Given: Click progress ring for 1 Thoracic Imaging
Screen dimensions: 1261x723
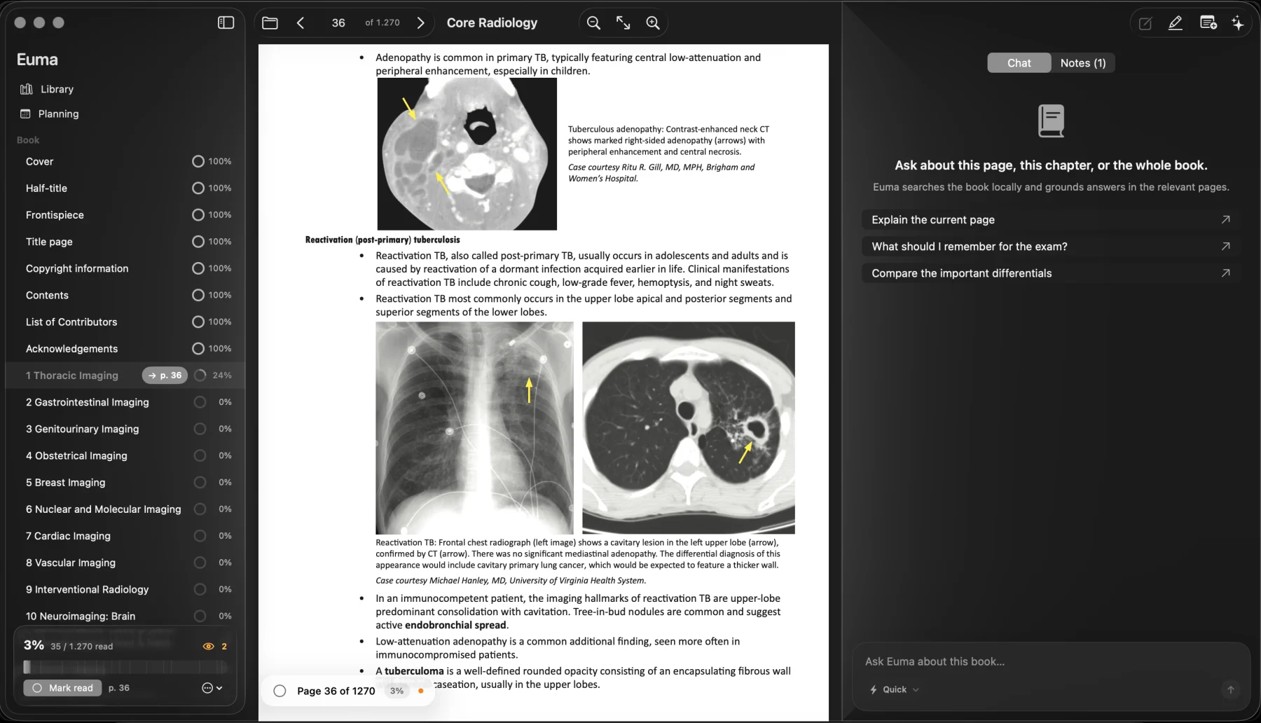Looking at the screenshot, I should click(x=200, y=376).
